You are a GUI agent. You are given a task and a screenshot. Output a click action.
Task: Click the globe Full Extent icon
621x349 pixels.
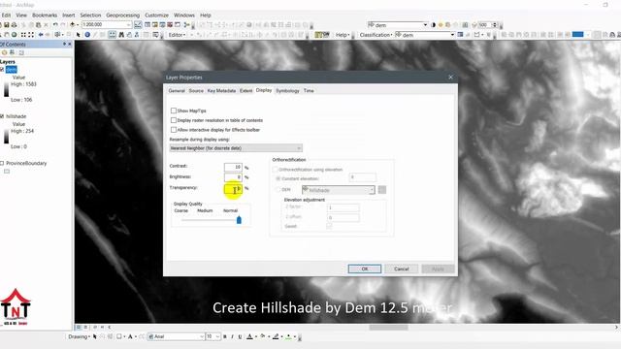(x=15, y=35)
